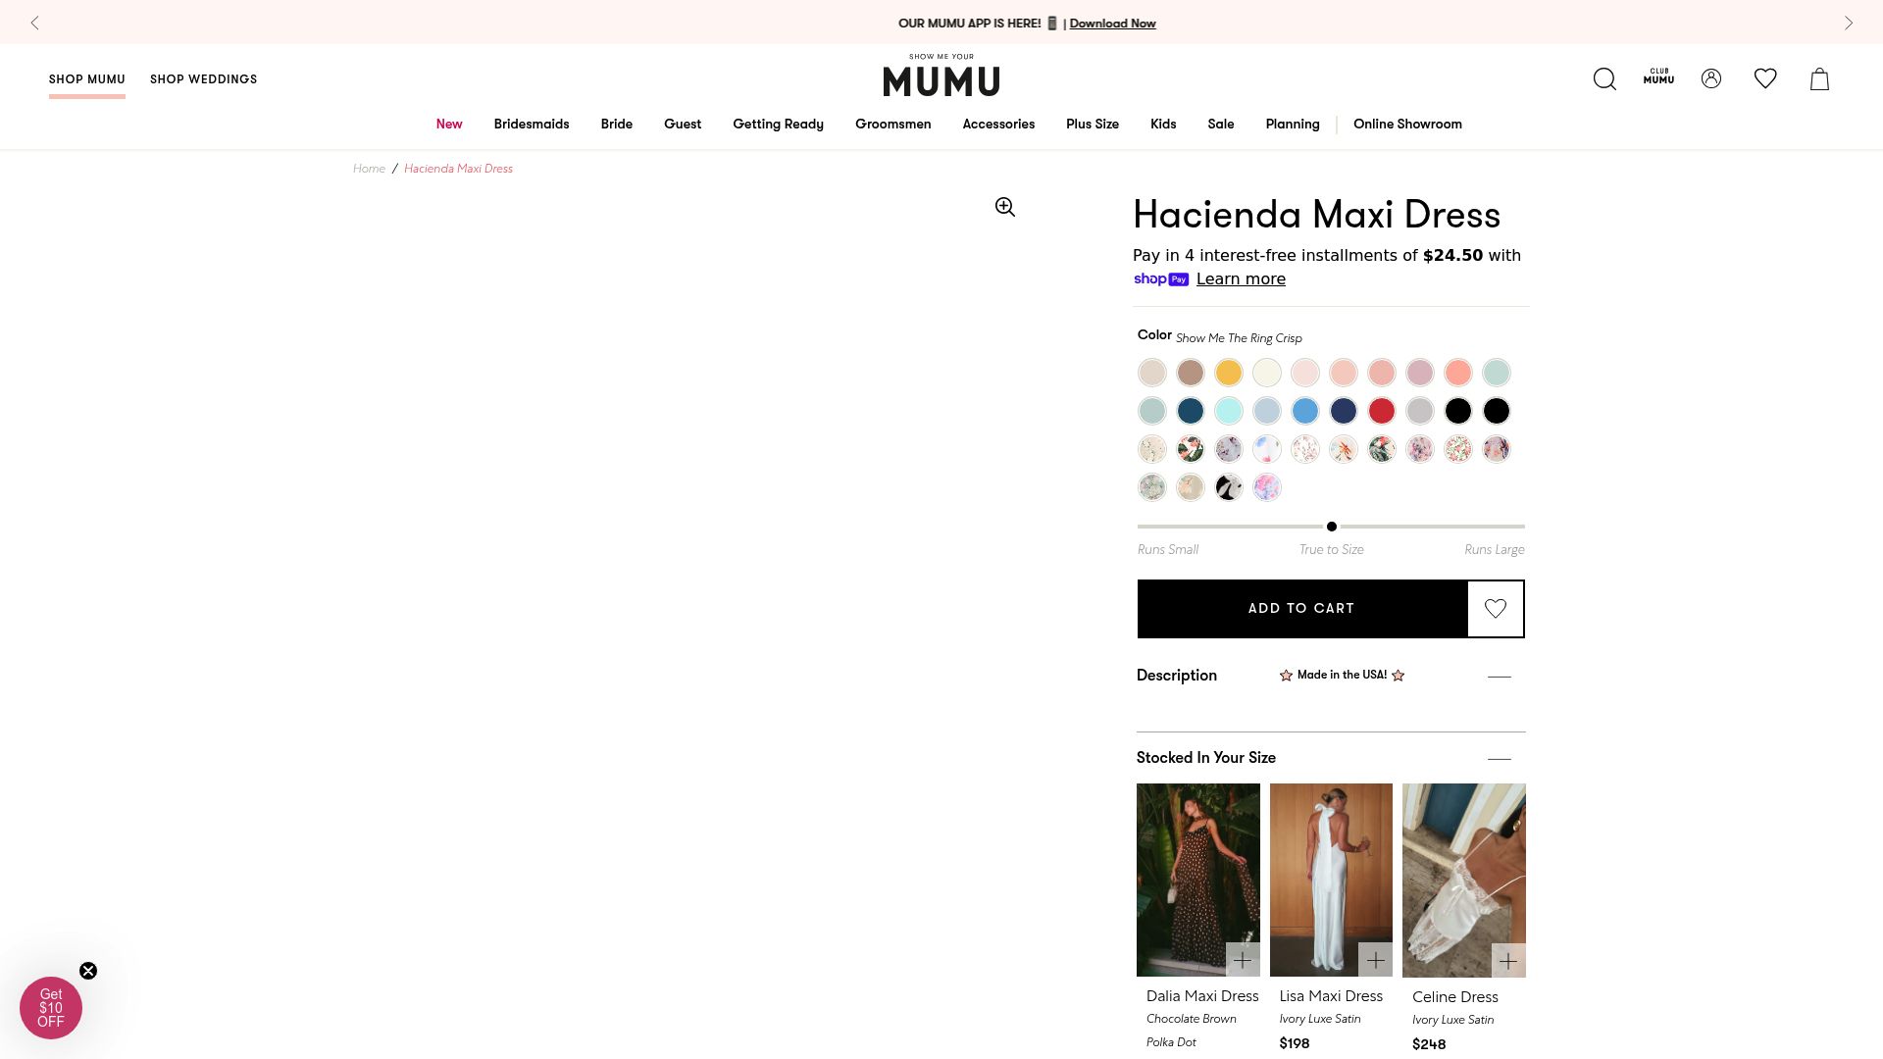Select the mustard yellow color swatch
The height and width of the screenshot is (1059, 1883).
[x=1229, y=373]
